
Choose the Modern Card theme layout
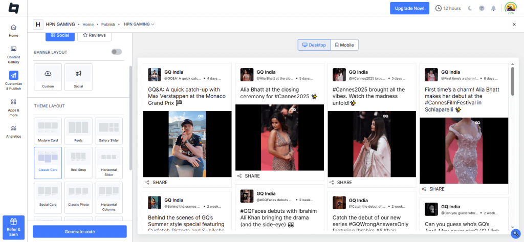(48, 131)
